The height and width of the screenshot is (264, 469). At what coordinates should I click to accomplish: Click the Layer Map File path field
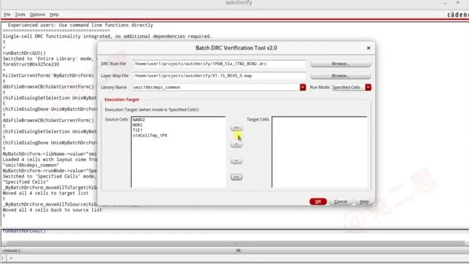point(219,76)
